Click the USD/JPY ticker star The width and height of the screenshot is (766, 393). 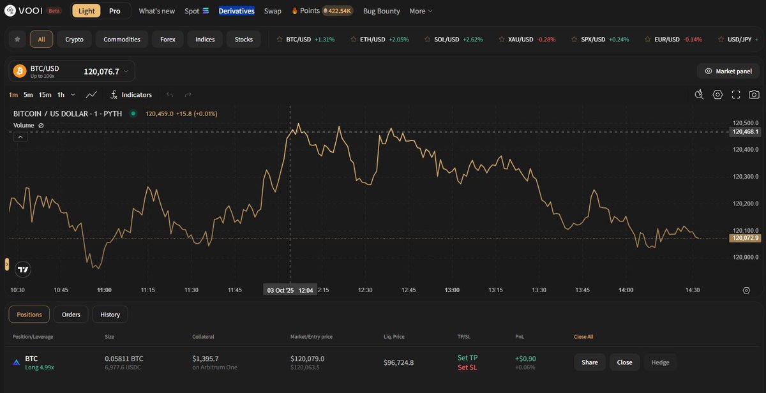coord(721,39)
